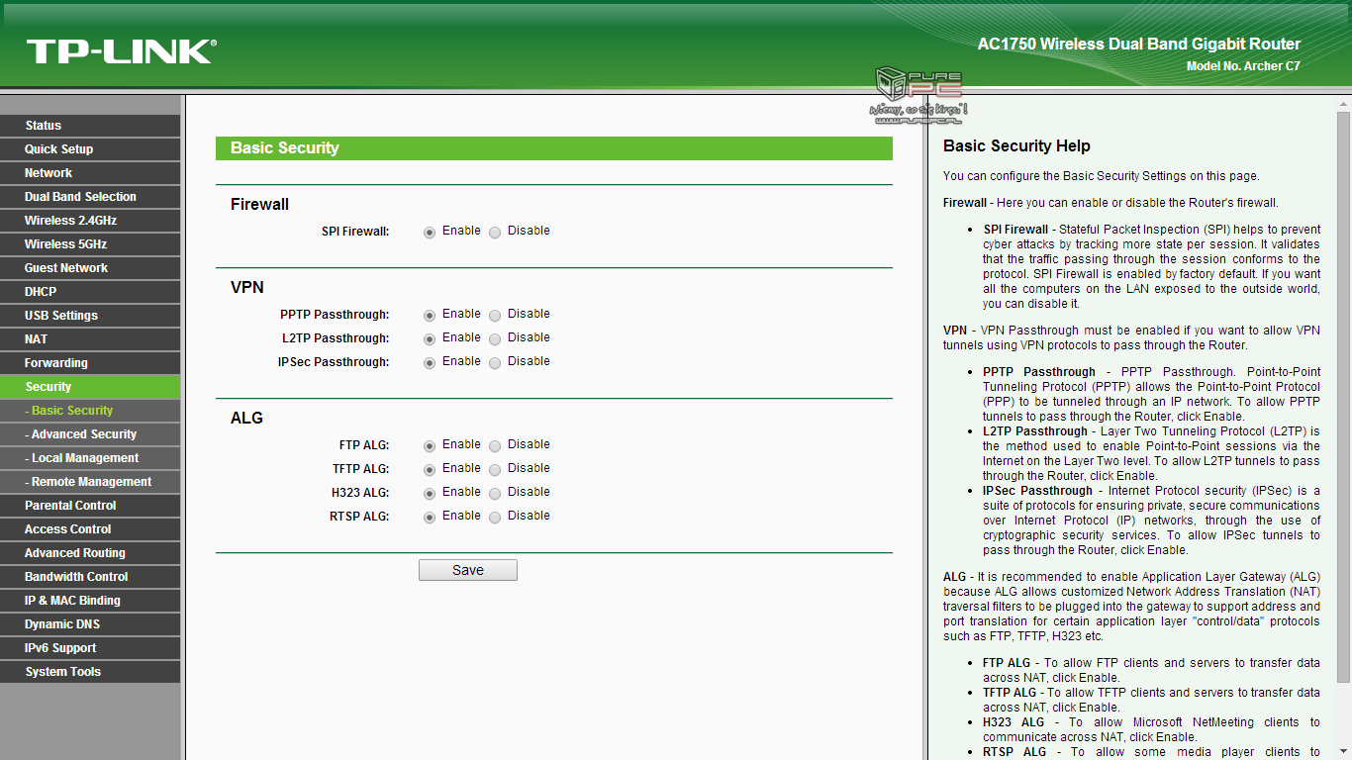
Task: Go to Remote Management submenu
Action: click(x=90, y=482)
